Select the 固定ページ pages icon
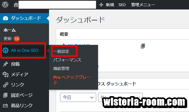The width and height of the screenshot is (189, 112). (6, 95)
